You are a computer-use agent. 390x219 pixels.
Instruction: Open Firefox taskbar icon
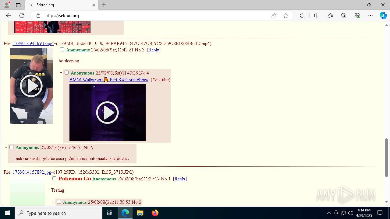click(155, 213)
